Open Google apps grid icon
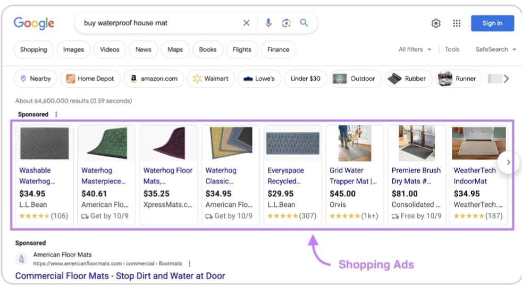The image size is (522, 285). pos(457,23)
